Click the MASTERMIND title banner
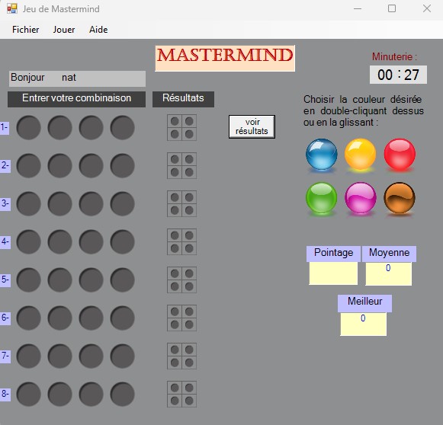Image resolution: width=443 pixels, height=425 pixels. tap(225, 58)
